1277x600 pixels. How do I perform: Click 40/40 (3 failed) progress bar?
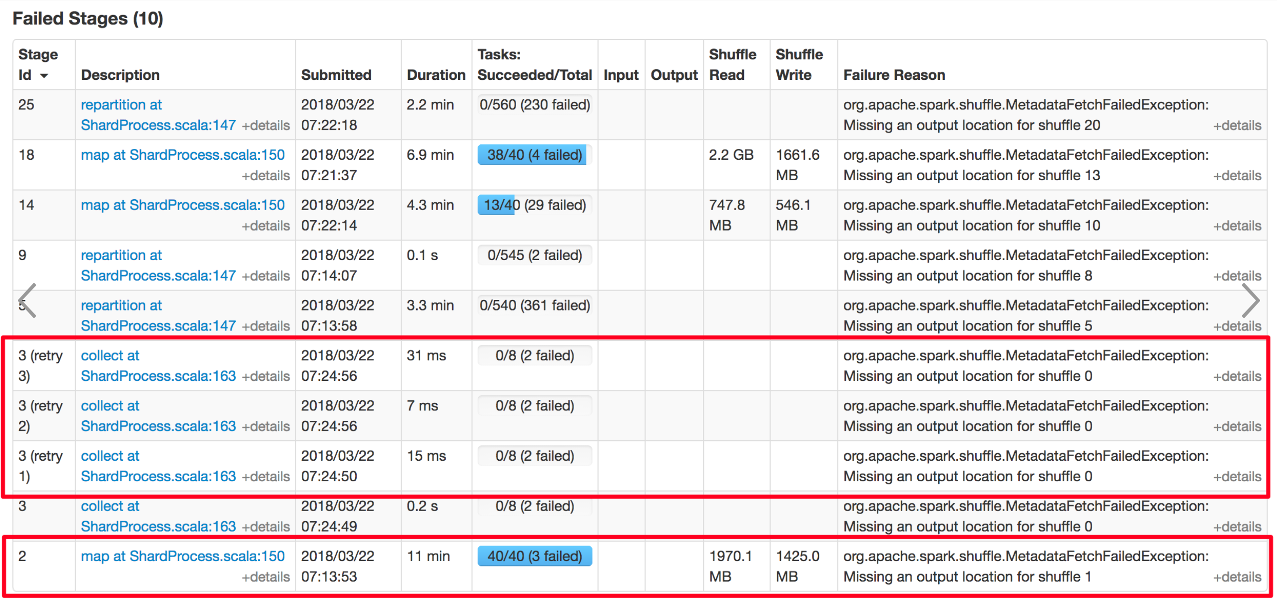534,556
